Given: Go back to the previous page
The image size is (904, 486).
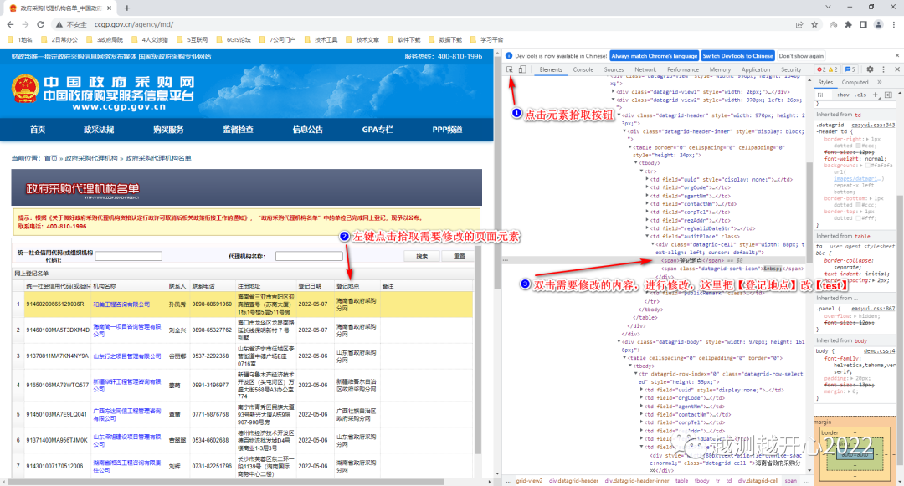Looking at the screenshot, I should (10, 24).
